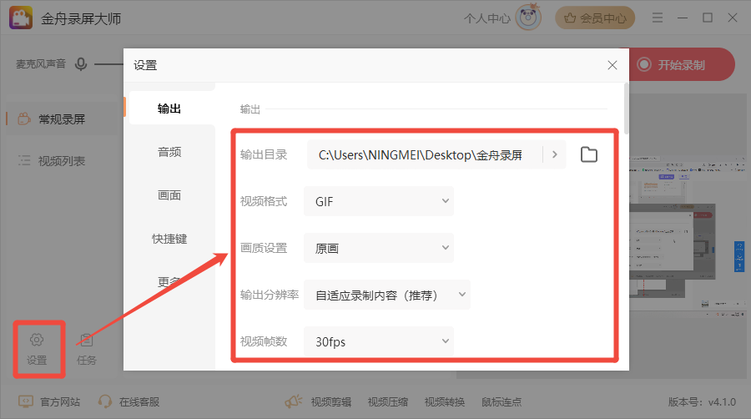Open 在线客服 support link
Image resolution: width=751 pixels, height=419 pixels.
[139, 401]
